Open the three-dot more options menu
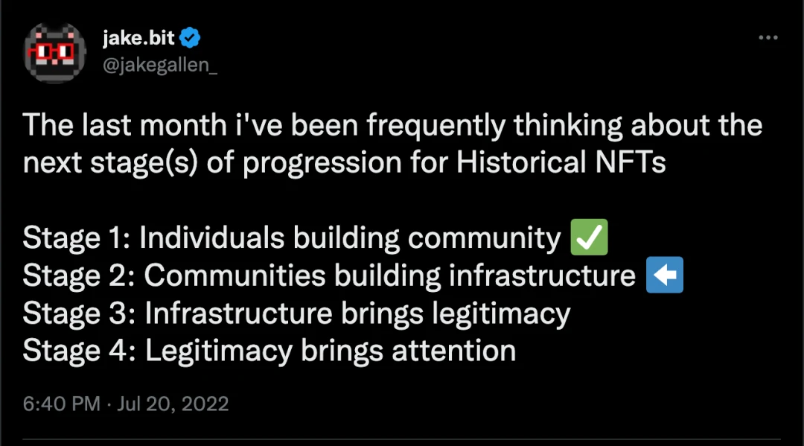804x446 pixels. tap(768, 38)
